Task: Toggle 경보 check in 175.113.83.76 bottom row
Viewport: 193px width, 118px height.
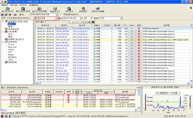Action: (77, 104)
